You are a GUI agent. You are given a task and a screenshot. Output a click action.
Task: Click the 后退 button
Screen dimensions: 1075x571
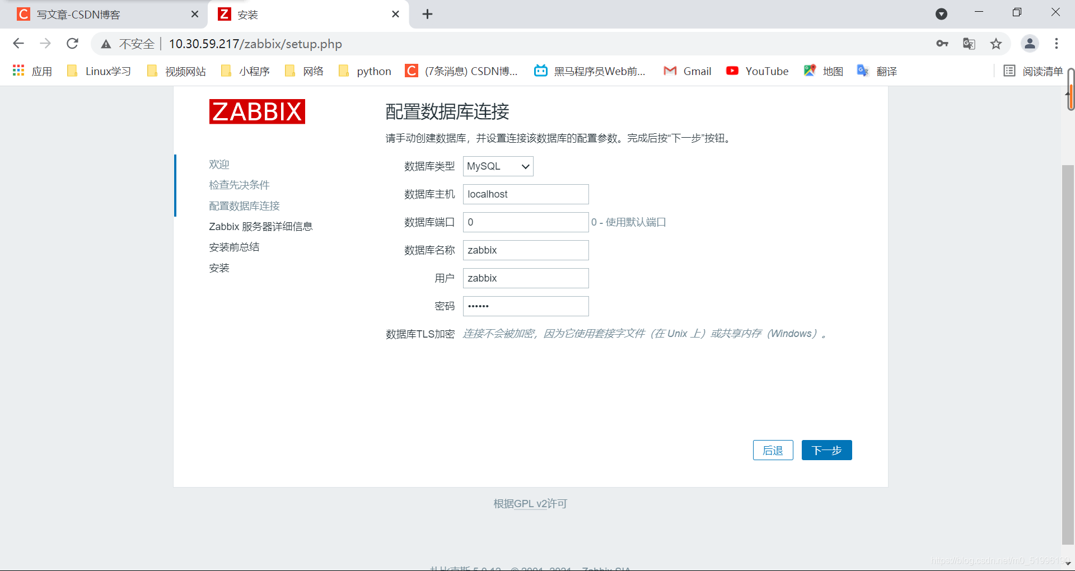[773, 450]
